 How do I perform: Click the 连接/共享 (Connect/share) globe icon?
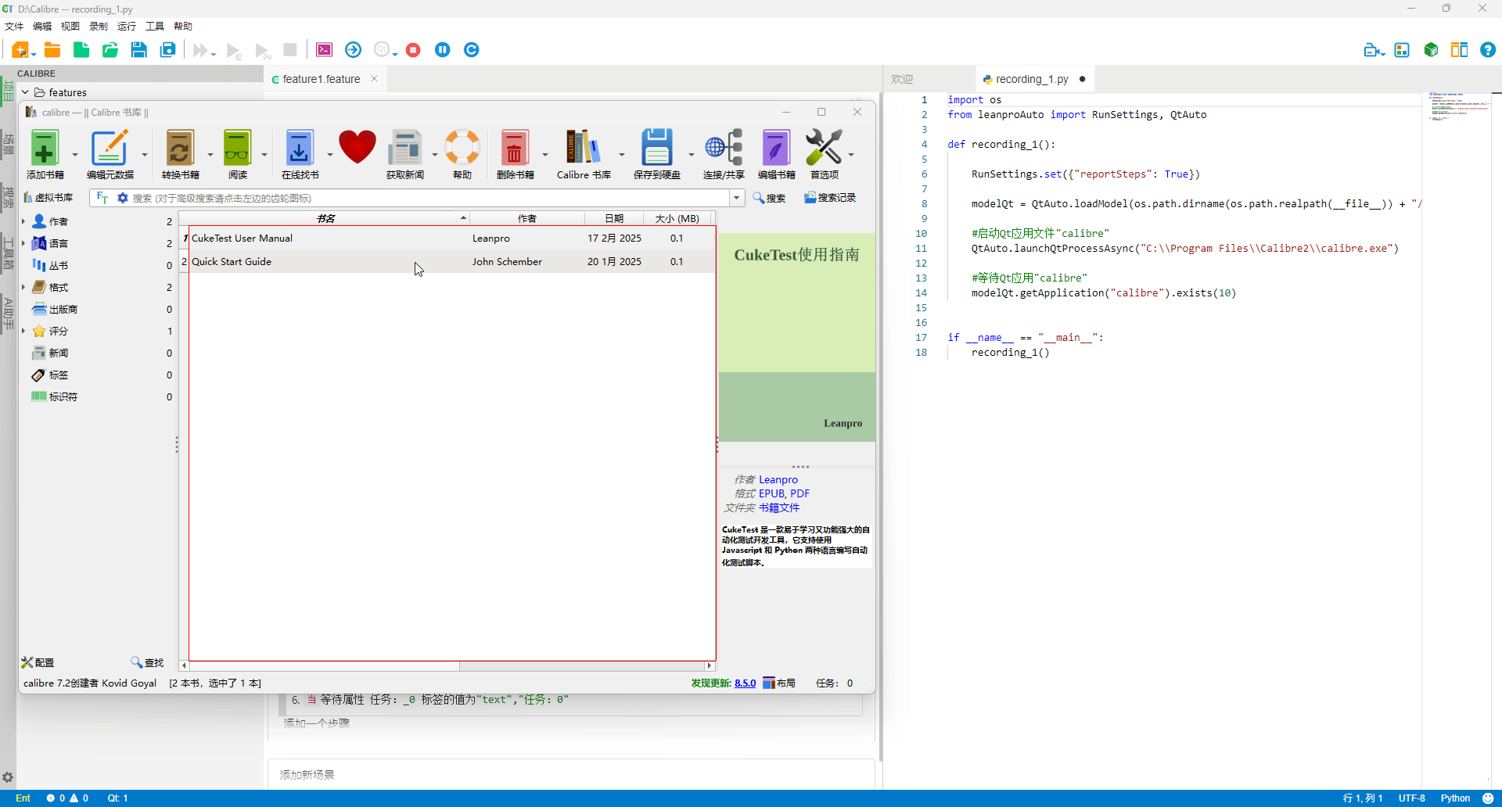coord(724,148)
